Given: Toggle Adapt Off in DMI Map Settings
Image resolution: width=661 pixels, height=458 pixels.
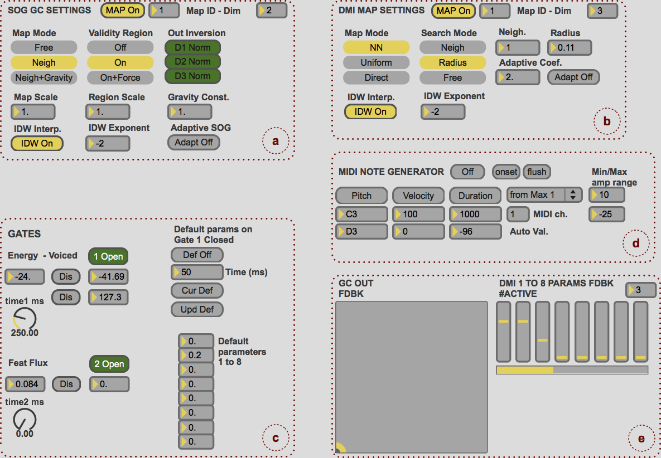Looking at the screenshot, I should [x=573, y=77].
